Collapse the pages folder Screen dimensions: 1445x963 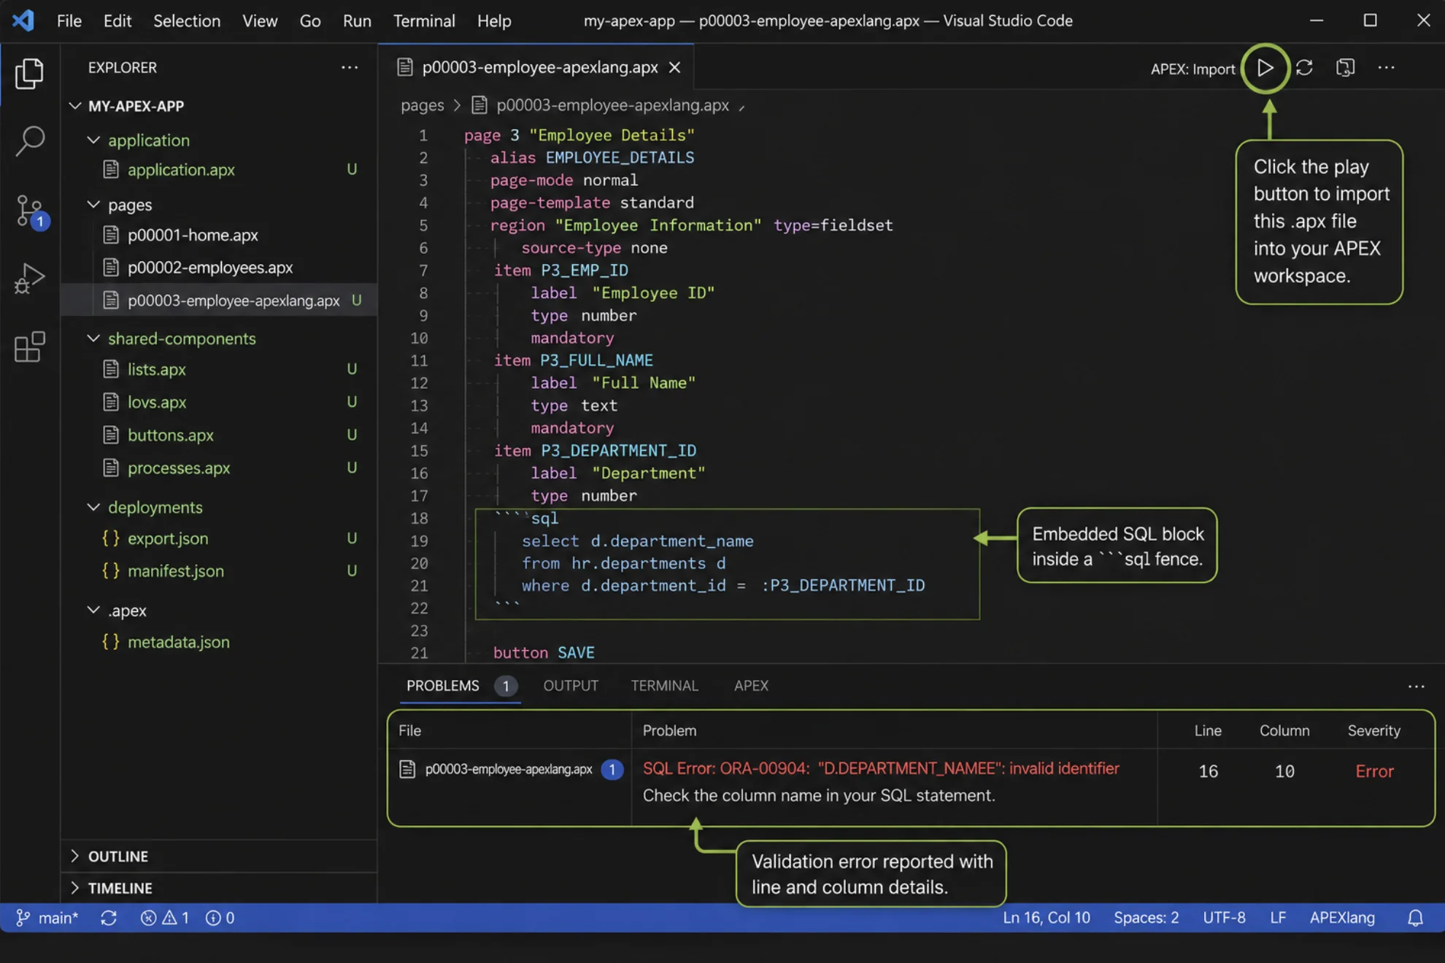pos(93,204)
